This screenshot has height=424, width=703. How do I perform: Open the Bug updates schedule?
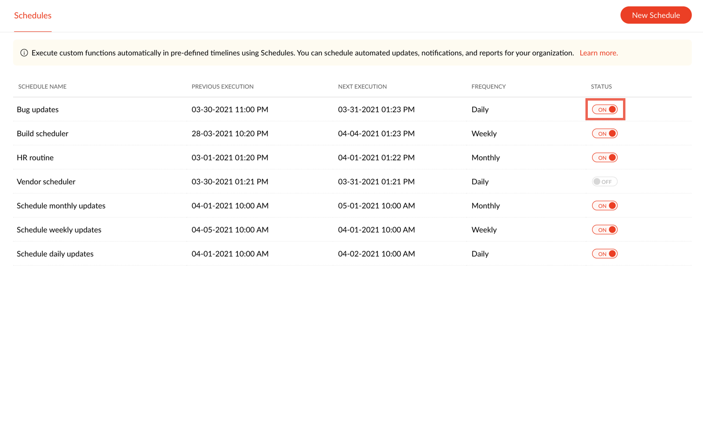coord(38,110)
